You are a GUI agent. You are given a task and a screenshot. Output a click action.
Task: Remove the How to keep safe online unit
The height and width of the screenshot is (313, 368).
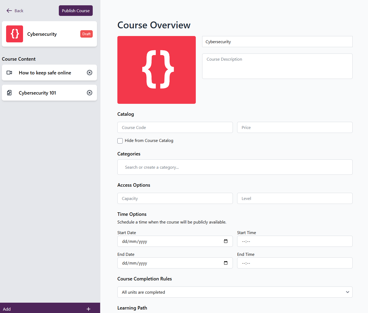click(90, 73)
